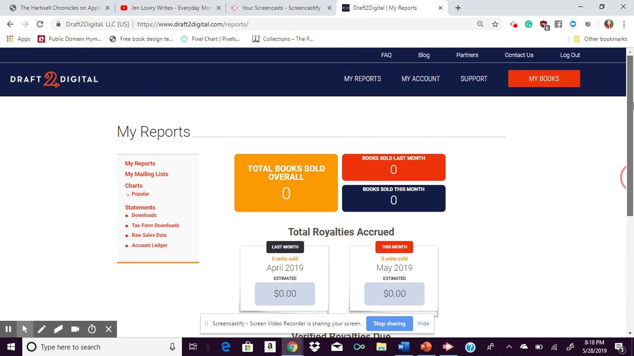Click the April 2019 $0.00 royalty amount
This screenshot has height=356, width=634.
click(x=285, y=294)
